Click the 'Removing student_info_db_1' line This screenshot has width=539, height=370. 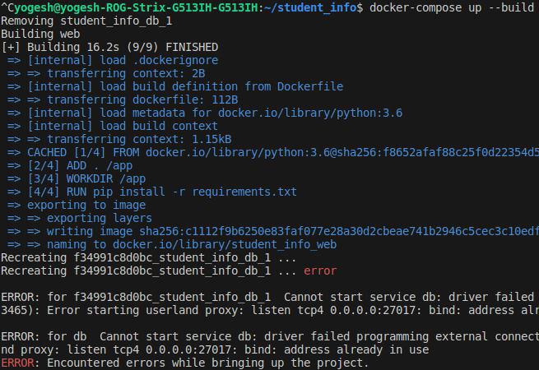86,21
